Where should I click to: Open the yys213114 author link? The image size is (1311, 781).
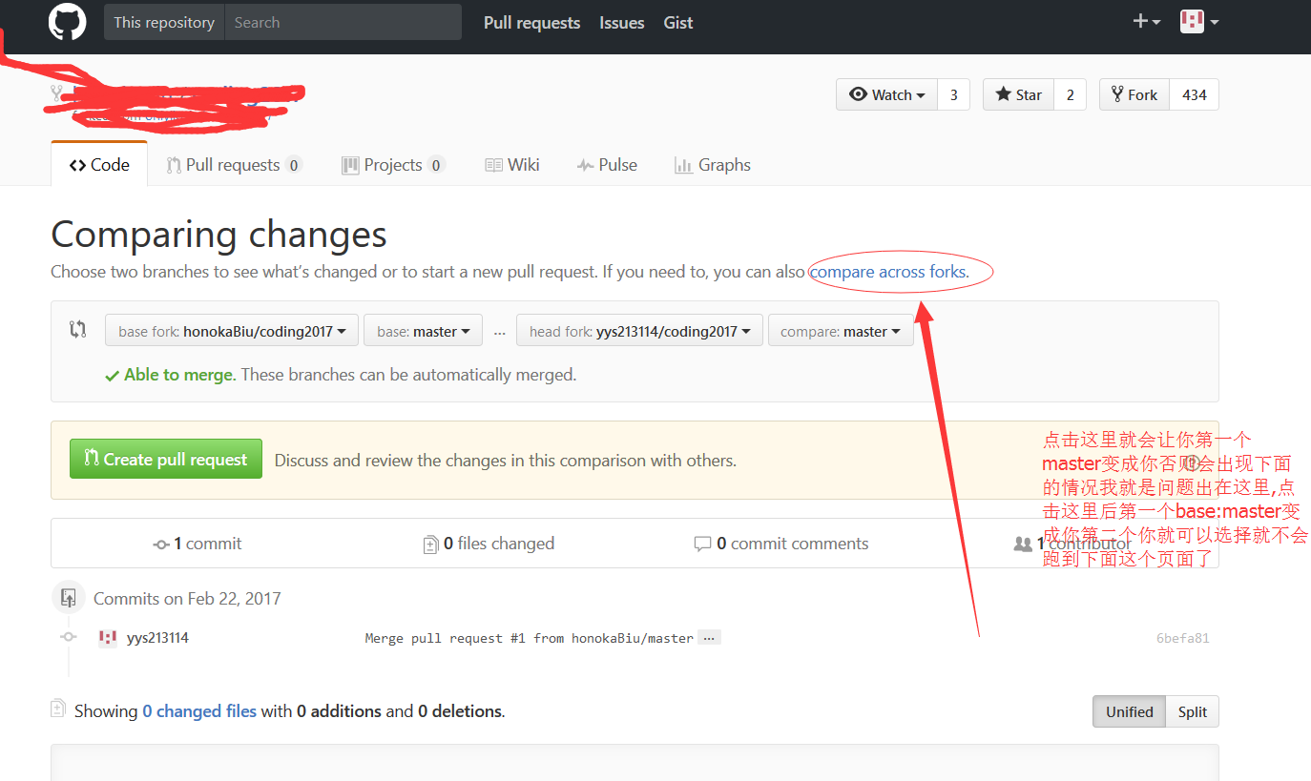pyautogui.click(x=157, y=638)
